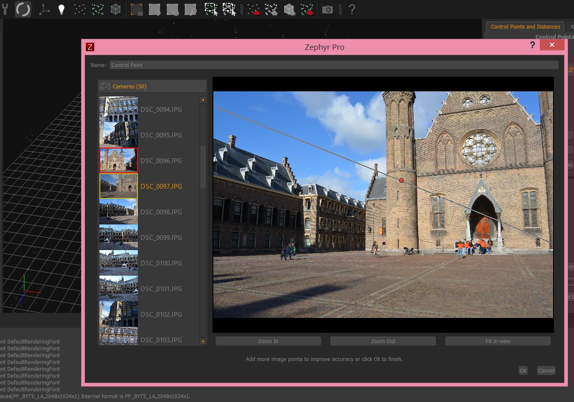This screenshot has height=402, width=574.
Task: Click the camera list scroll-down arrow
Action: pos(203,341)
